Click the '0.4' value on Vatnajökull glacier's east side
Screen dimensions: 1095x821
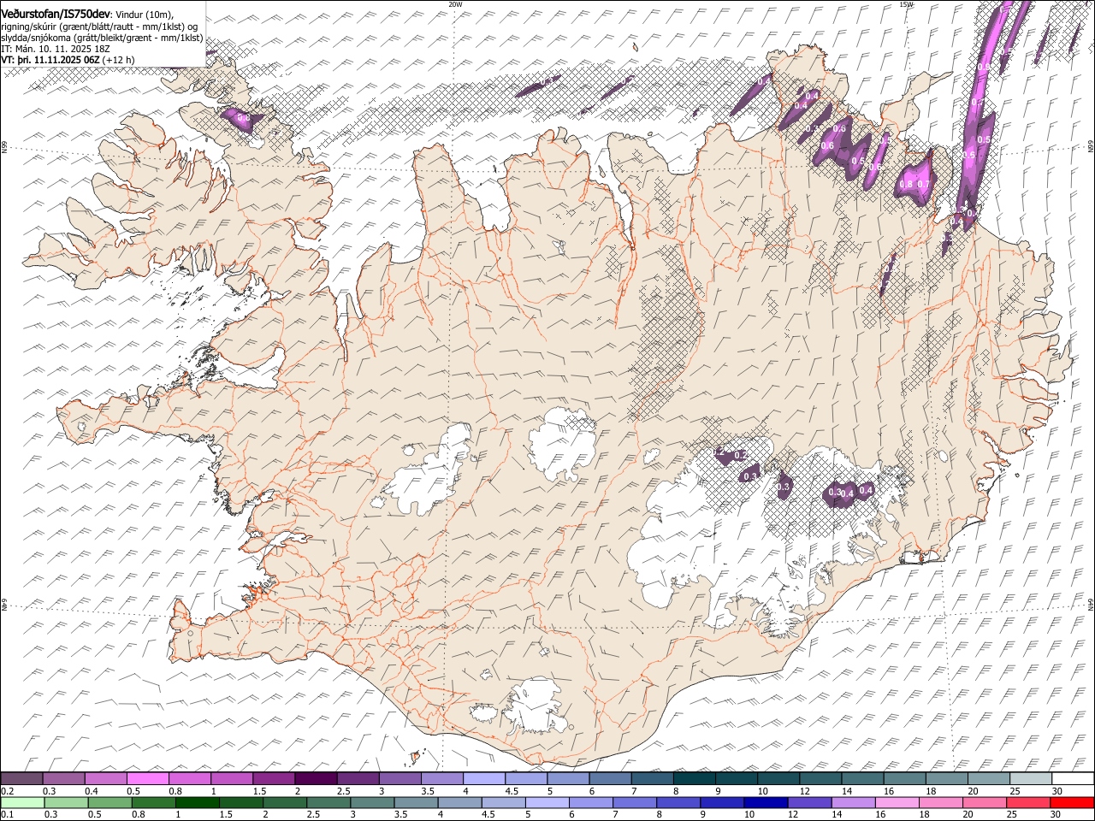[x=866, y=490]
